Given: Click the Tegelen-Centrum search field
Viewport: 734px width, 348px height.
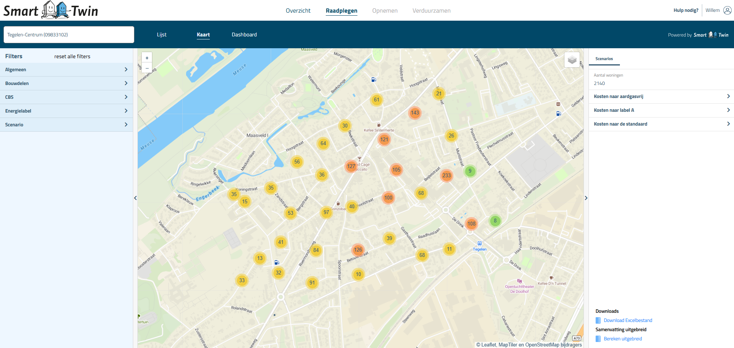Looking at the screenshot, I should 69,35.
